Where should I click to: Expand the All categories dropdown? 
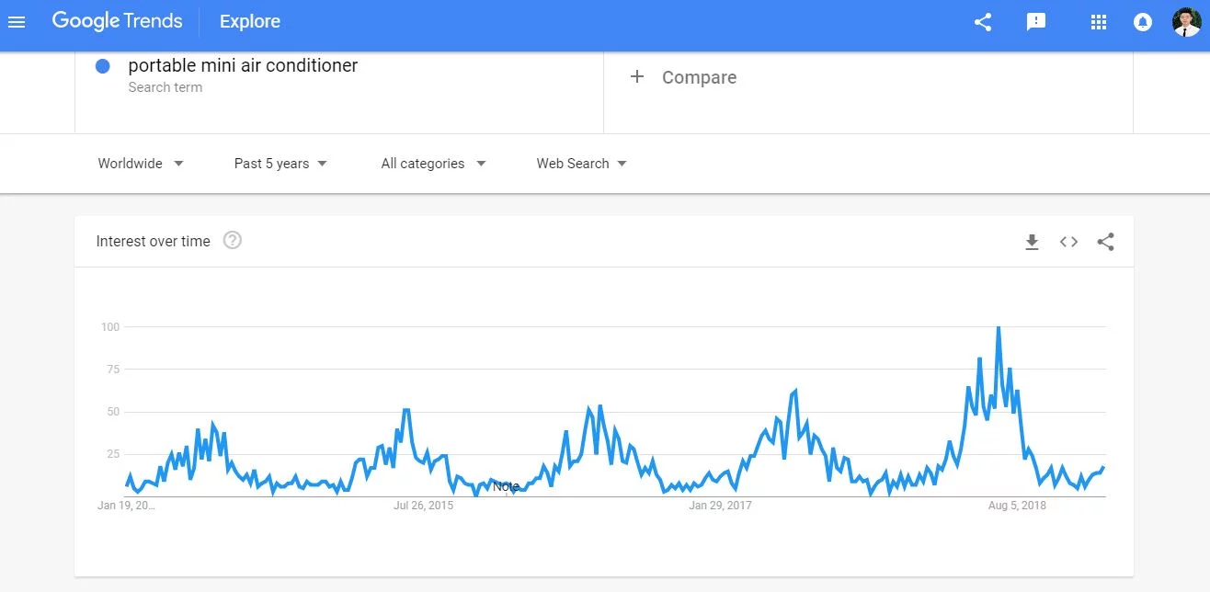click(433, 164)
